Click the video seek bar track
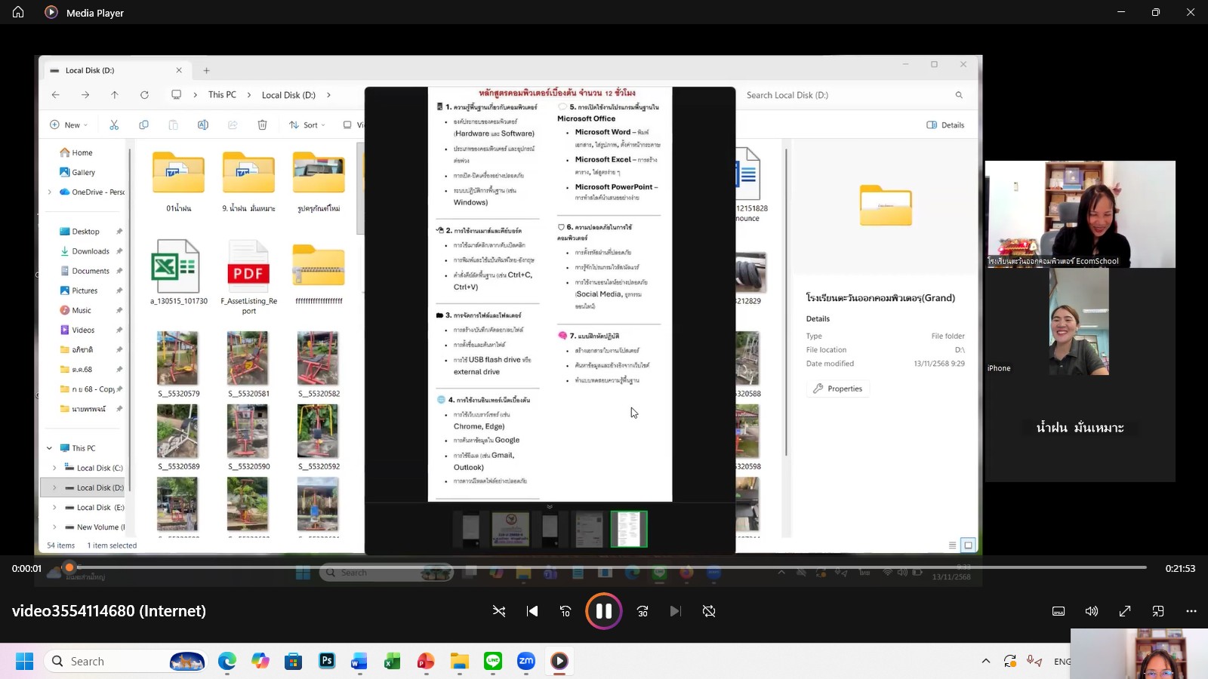The image size is (1208, 679). [604, 567]
